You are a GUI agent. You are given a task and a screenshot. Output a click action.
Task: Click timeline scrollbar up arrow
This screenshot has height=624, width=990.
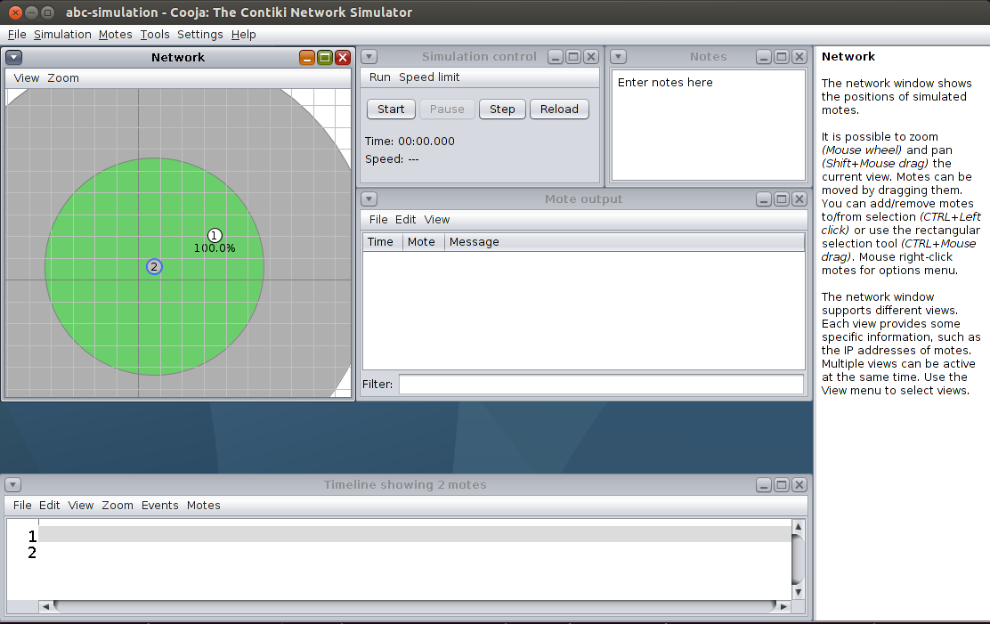tap(798, 527)
